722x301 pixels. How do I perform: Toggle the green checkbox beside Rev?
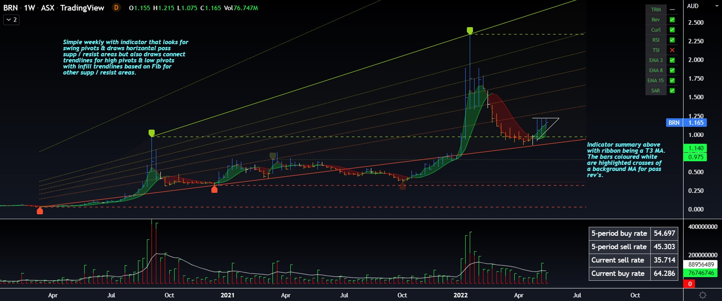[x=672, y=20]
